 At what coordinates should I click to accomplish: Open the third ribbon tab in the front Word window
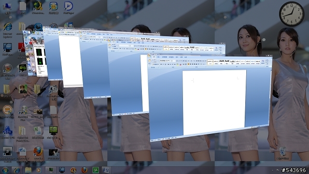click(164, 57)
